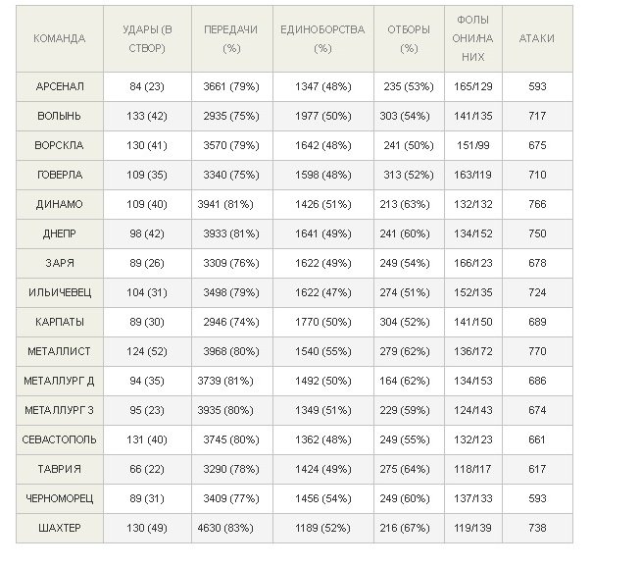The height and width of the screenshot is (567, 641).
Task: Click Карпаты's duels value 1770 (50%)
Action: coord(322,322)
